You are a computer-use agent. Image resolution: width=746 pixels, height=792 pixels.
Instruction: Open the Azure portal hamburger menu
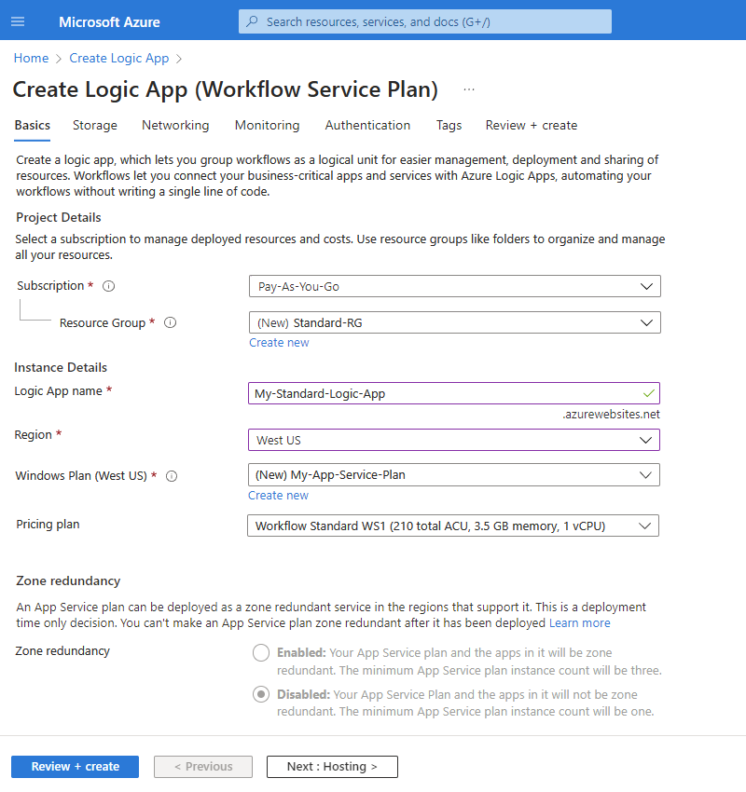coord(18,21)
